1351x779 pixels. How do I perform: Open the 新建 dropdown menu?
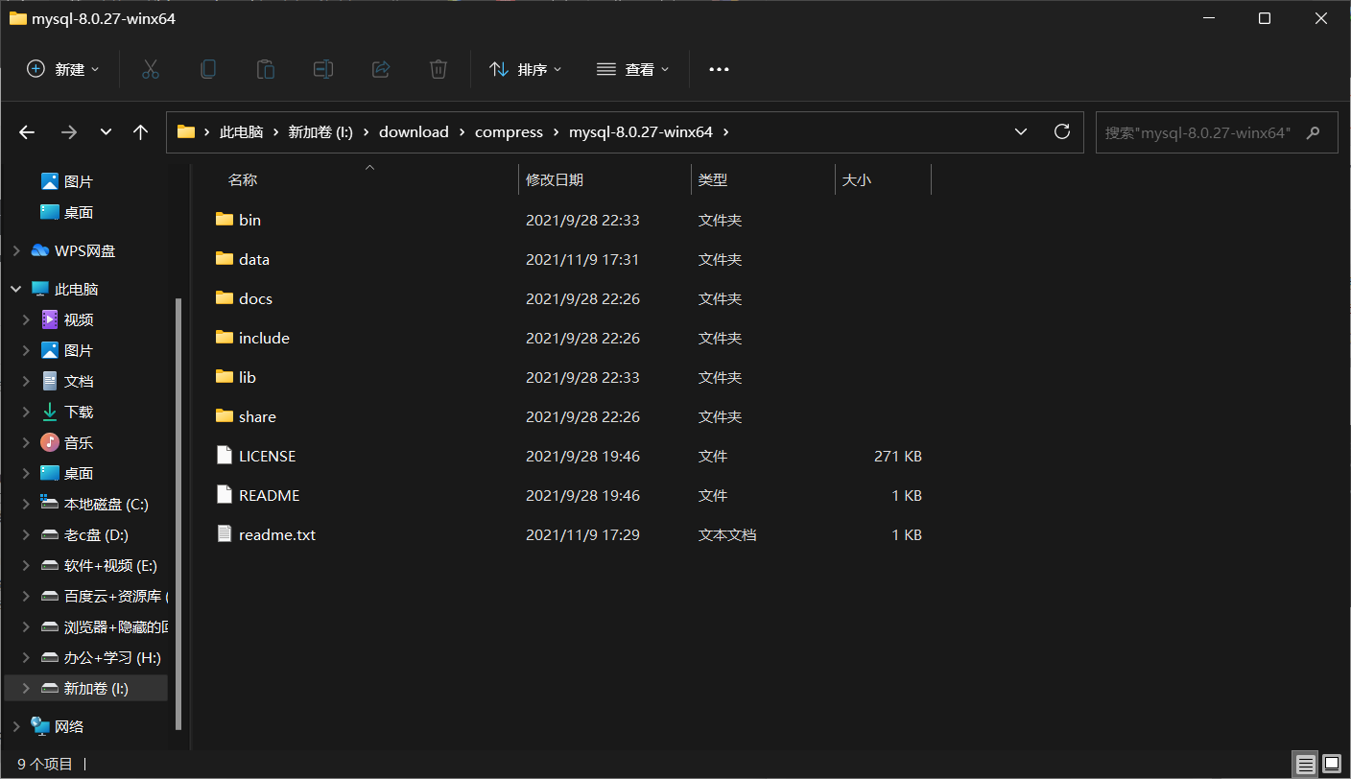point(63,69)
